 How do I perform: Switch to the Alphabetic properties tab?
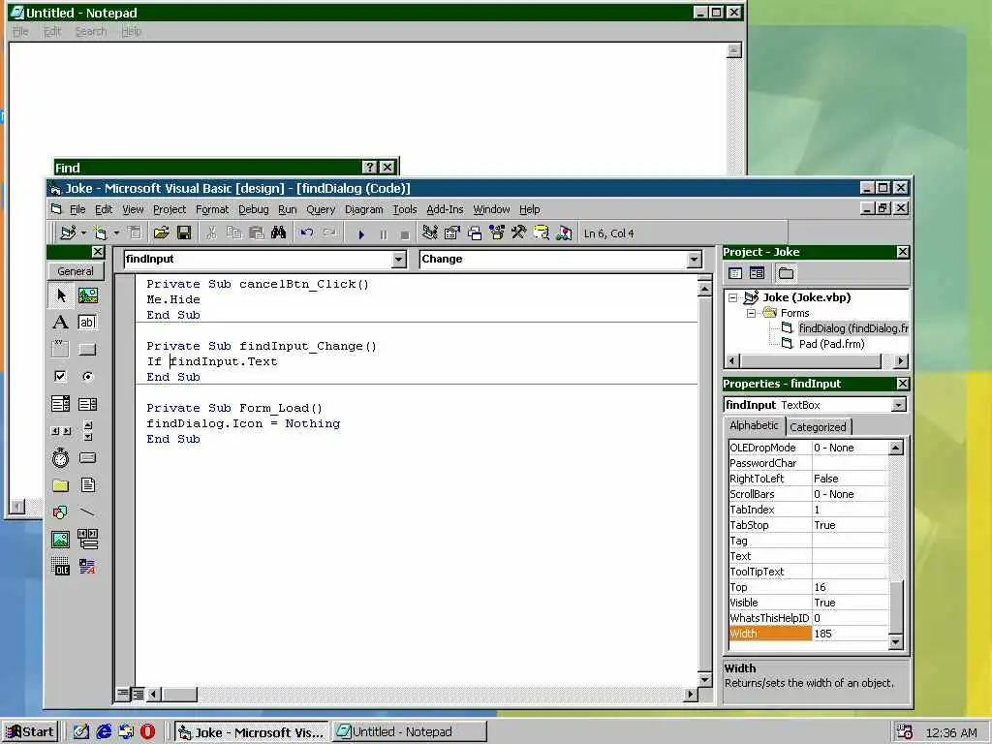click(x=754, y=426)
